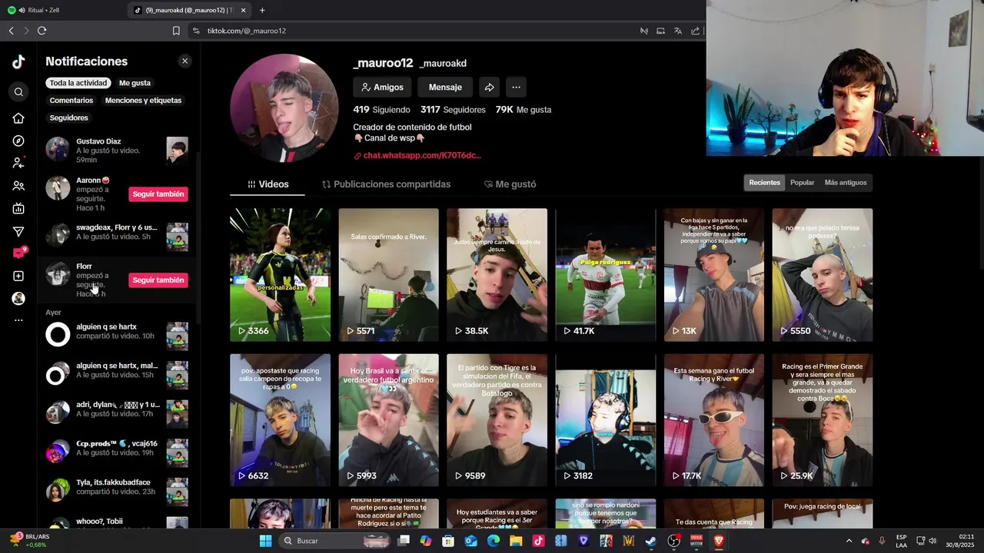The height and width of the screenshot is (553, 984).
Task: Click the translate page icon in address bar
Action: tap(677, 31)
